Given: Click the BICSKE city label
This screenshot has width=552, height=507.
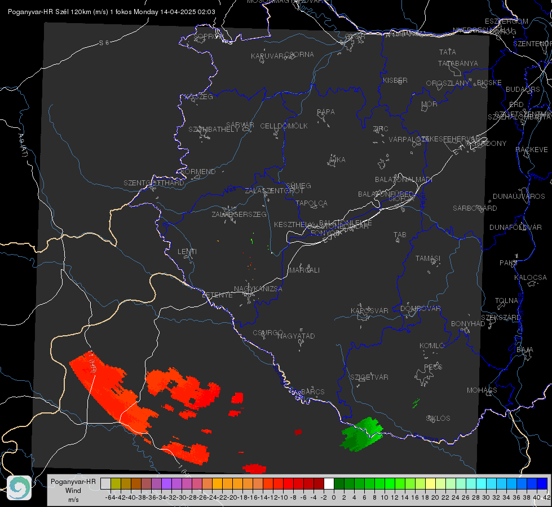Looking at the screenshot, I should (x=489, y=82).
